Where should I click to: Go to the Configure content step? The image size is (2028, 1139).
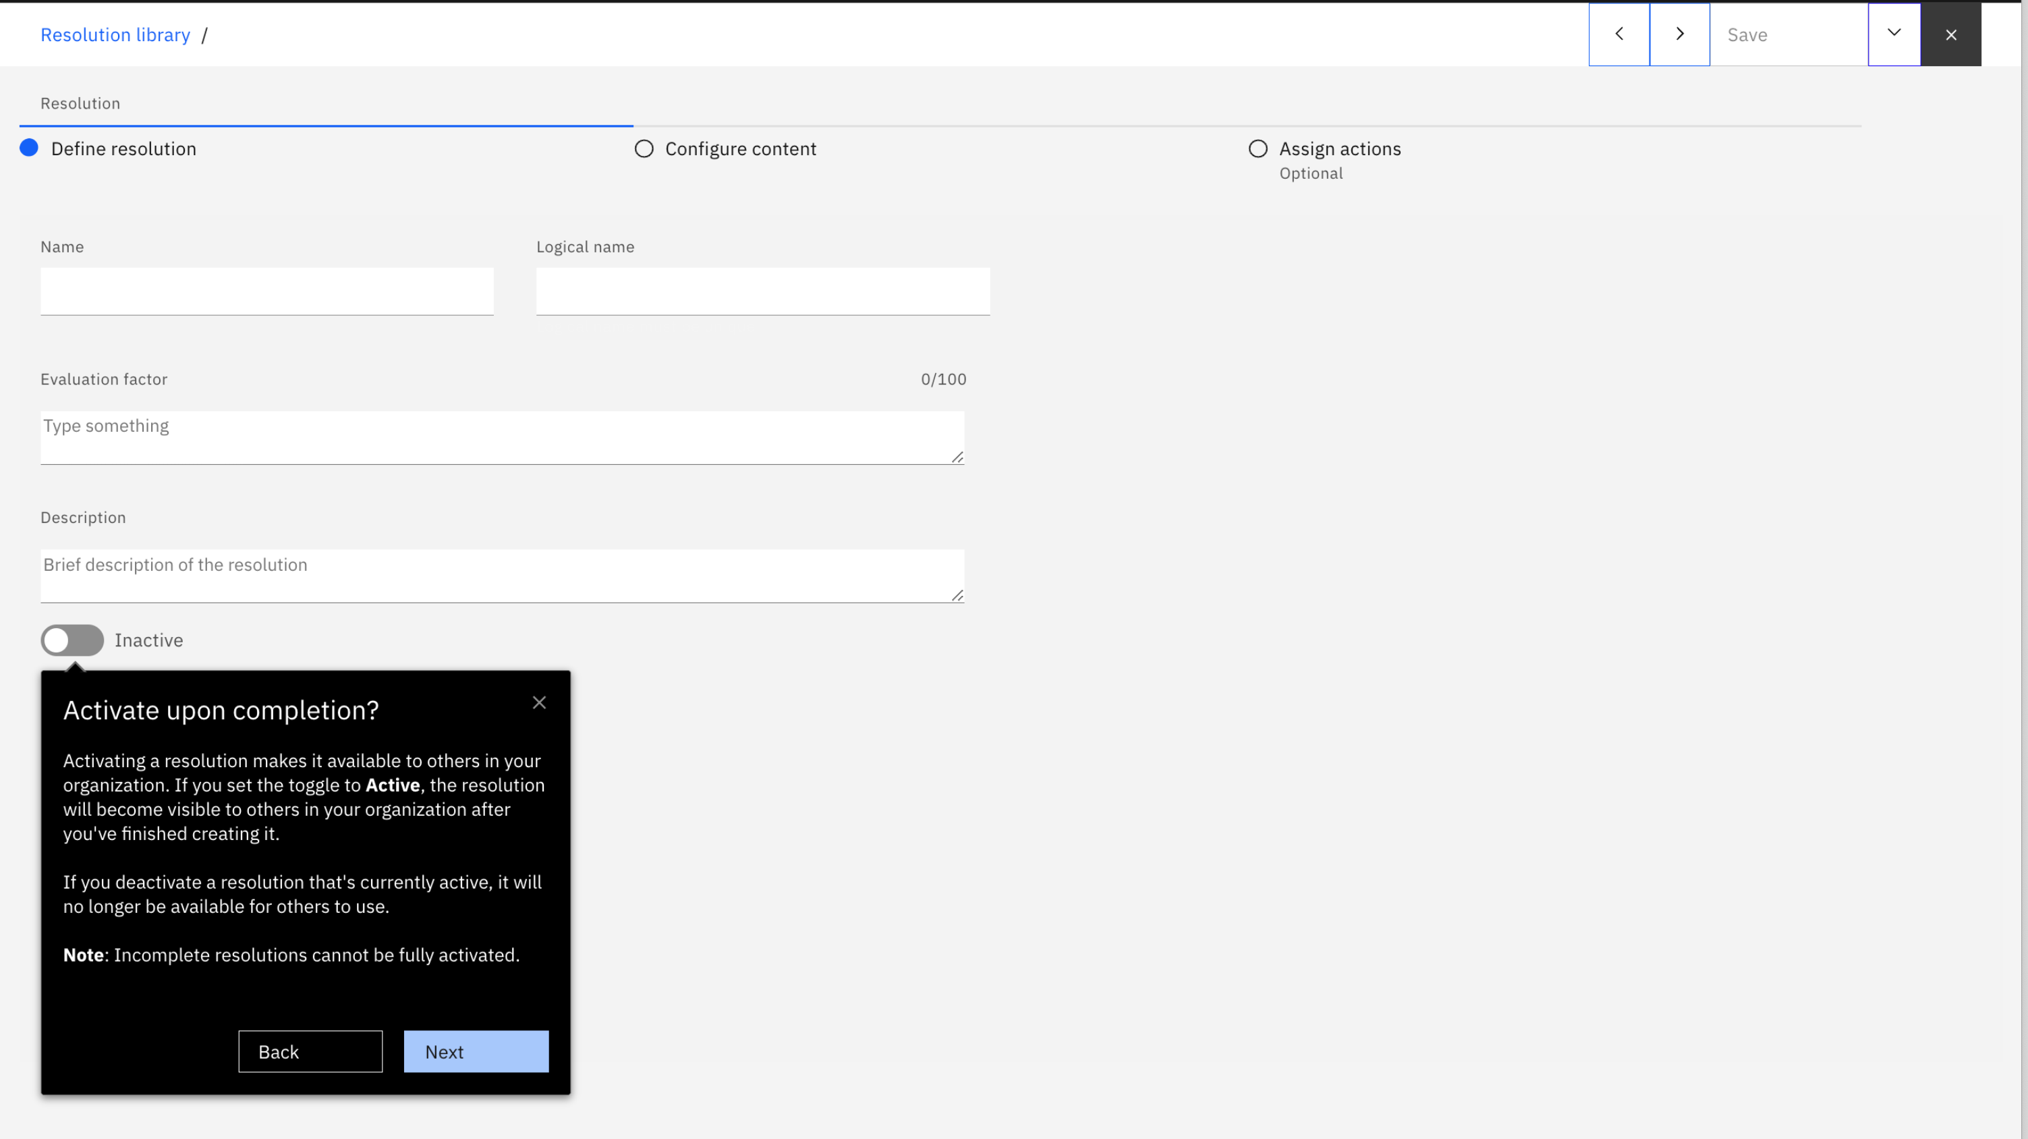(x=739, y=148)
